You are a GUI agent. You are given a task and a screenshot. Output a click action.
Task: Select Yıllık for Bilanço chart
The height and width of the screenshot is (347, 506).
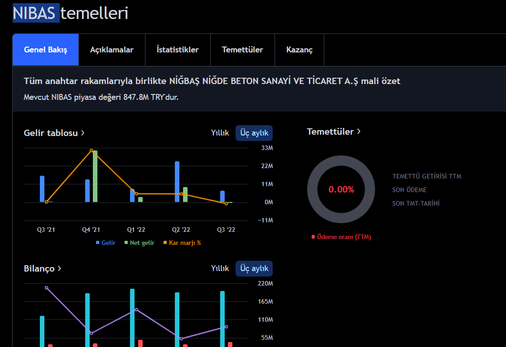point(220,268)
